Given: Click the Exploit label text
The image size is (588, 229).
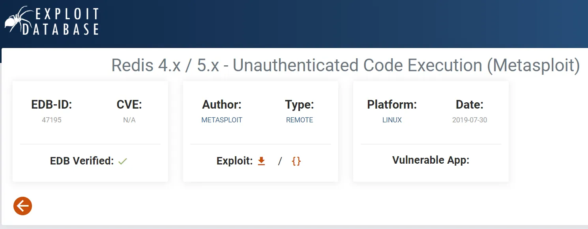Looking at the screenshot, I should pyautogui.click(x=234, y=161).
